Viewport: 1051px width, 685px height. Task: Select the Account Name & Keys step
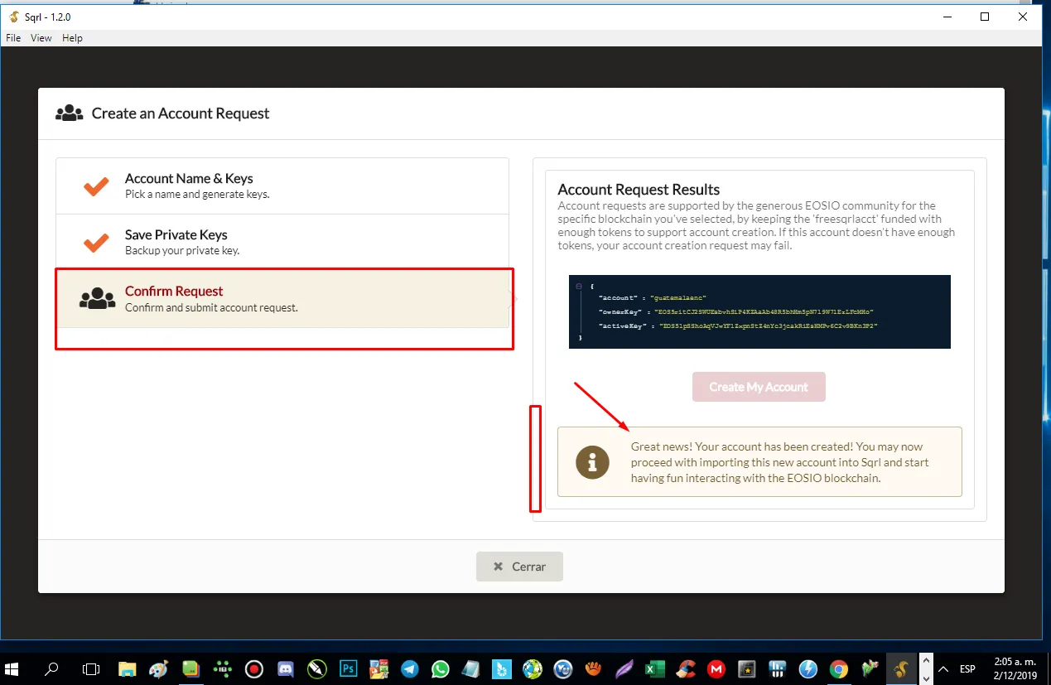click(x=282, y=186)
